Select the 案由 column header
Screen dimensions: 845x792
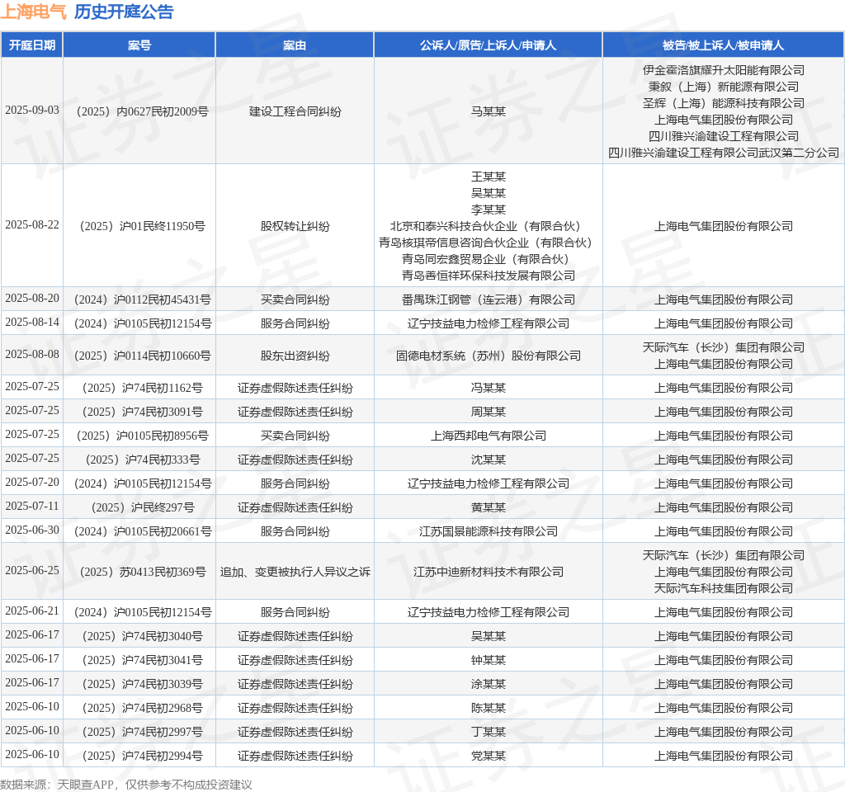pos(295,45)
